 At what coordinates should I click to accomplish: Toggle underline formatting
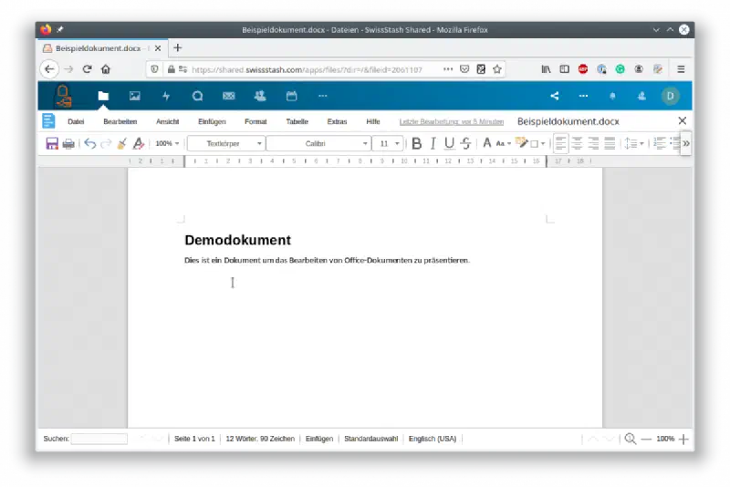(x=449, y=143)
